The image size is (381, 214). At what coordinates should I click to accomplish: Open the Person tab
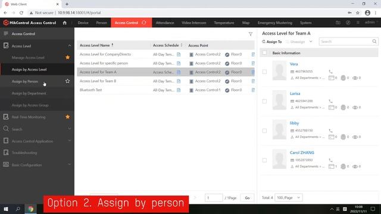click(102, 23)
